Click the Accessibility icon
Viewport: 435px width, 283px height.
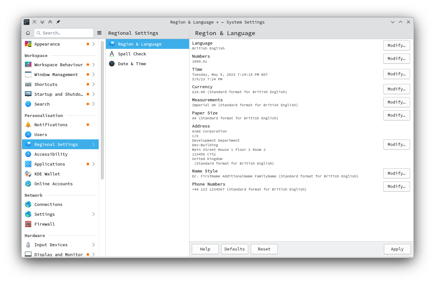coord(28,154)
